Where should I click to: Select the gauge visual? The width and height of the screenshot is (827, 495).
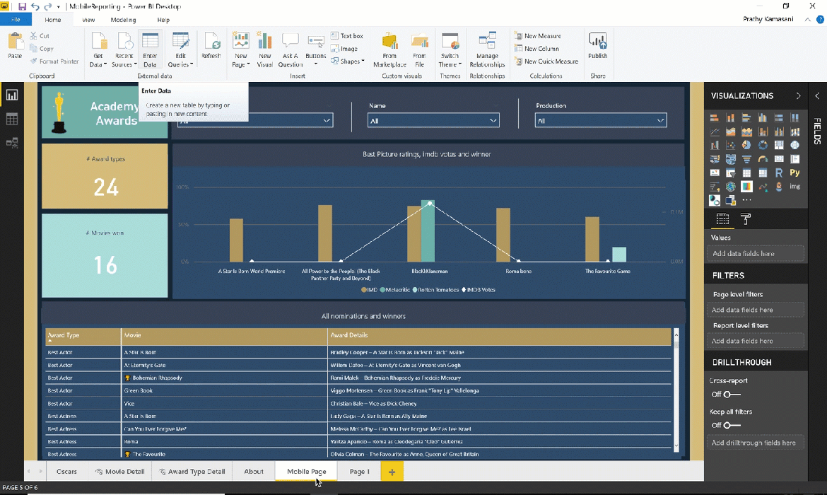coord(763,159)
